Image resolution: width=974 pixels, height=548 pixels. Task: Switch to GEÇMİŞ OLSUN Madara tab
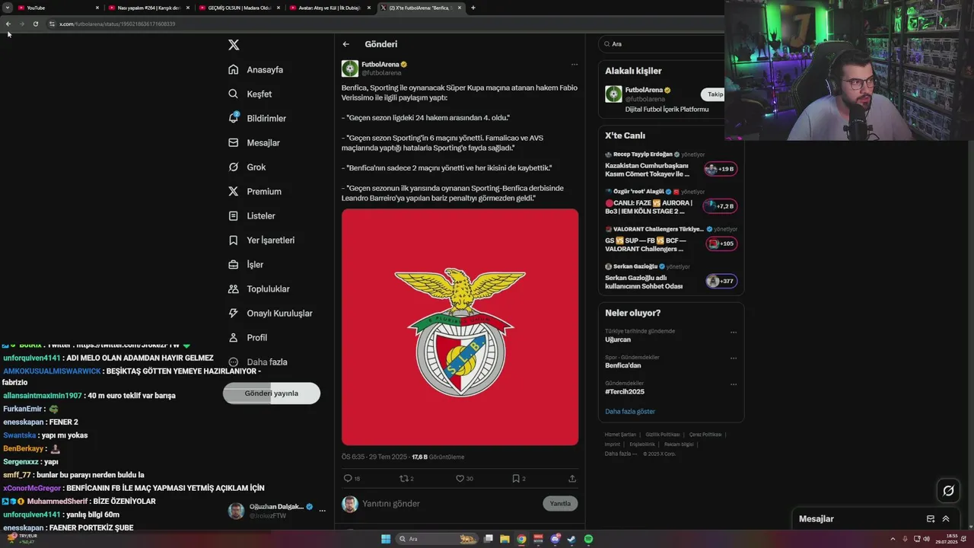pos(239,8)
